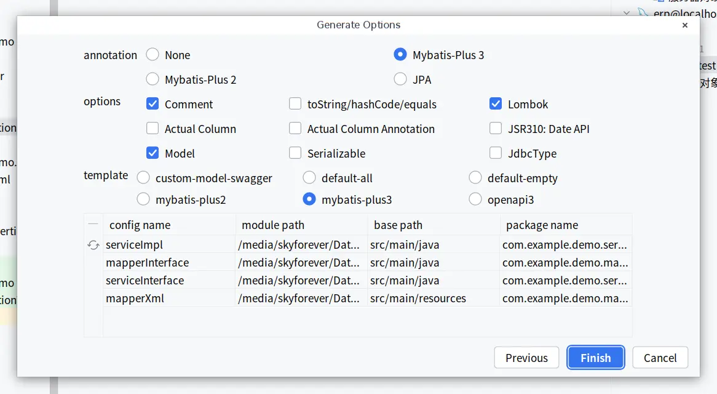Choose the JPA annotation radio button

click(x=400, y=79)
